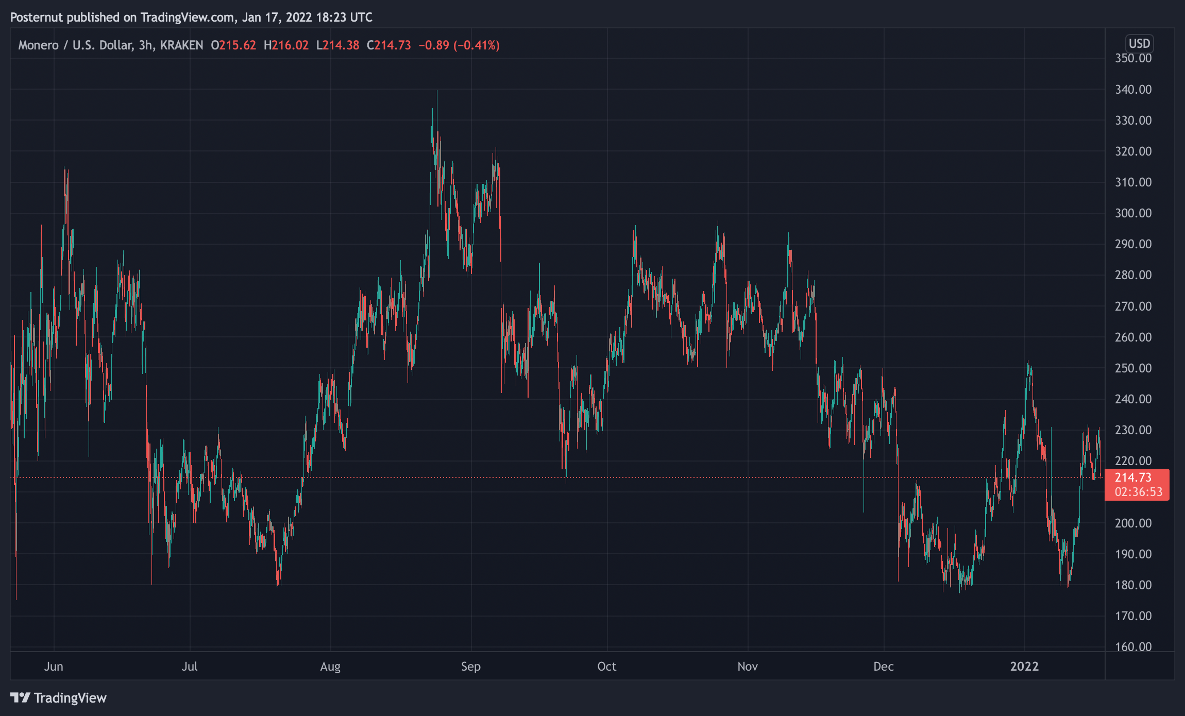Click the 220.00 price axis label
1185x716 pixels.
[1133, 461]
